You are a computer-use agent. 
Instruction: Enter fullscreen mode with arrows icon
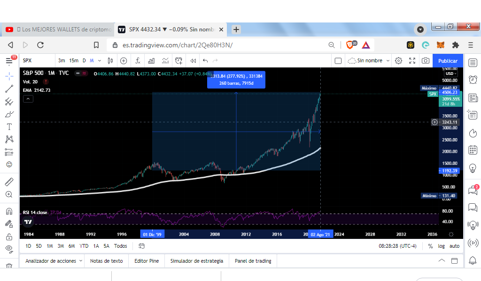[412, 61]
